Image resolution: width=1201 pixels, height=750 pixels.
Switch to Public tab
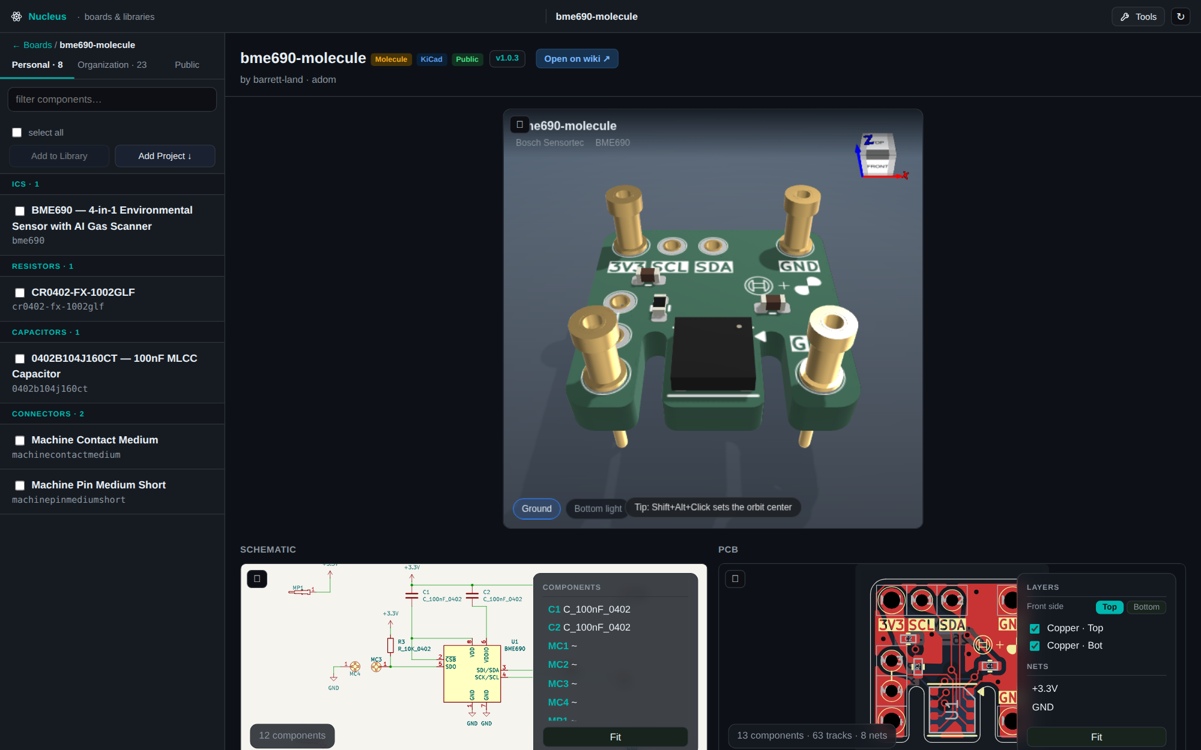pos(187,65)
